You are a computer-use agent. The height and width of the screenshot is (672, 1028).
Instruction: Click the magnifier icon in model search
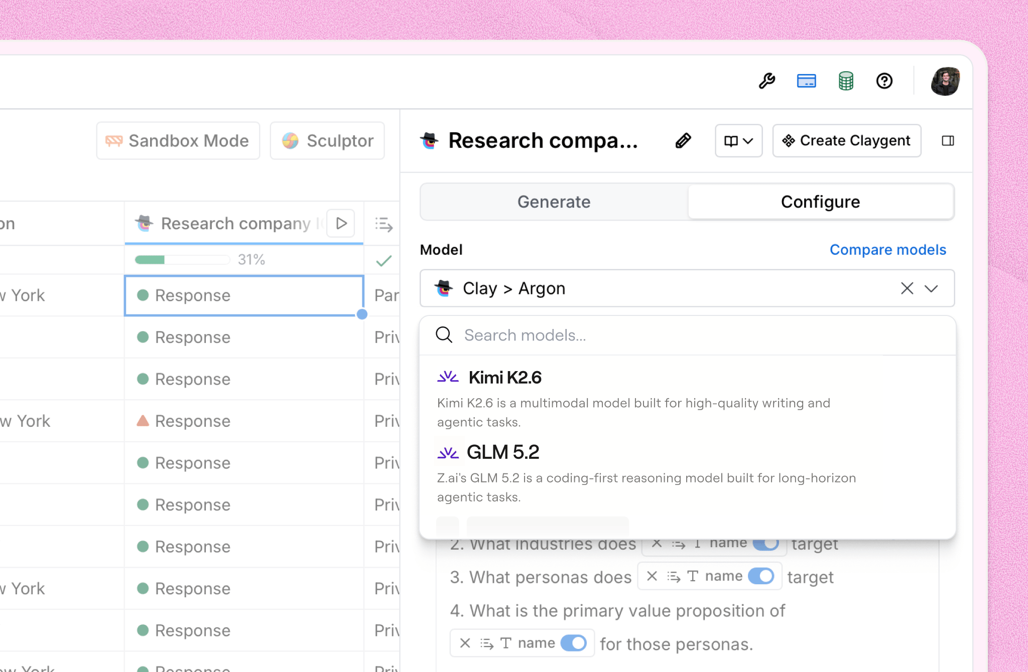coord(444,334)
